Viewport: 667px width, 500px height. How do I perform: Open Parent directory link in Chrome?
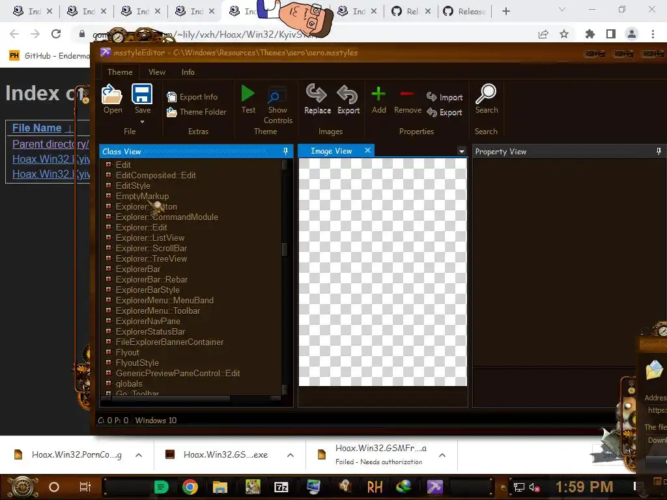[x=50, y=144]
